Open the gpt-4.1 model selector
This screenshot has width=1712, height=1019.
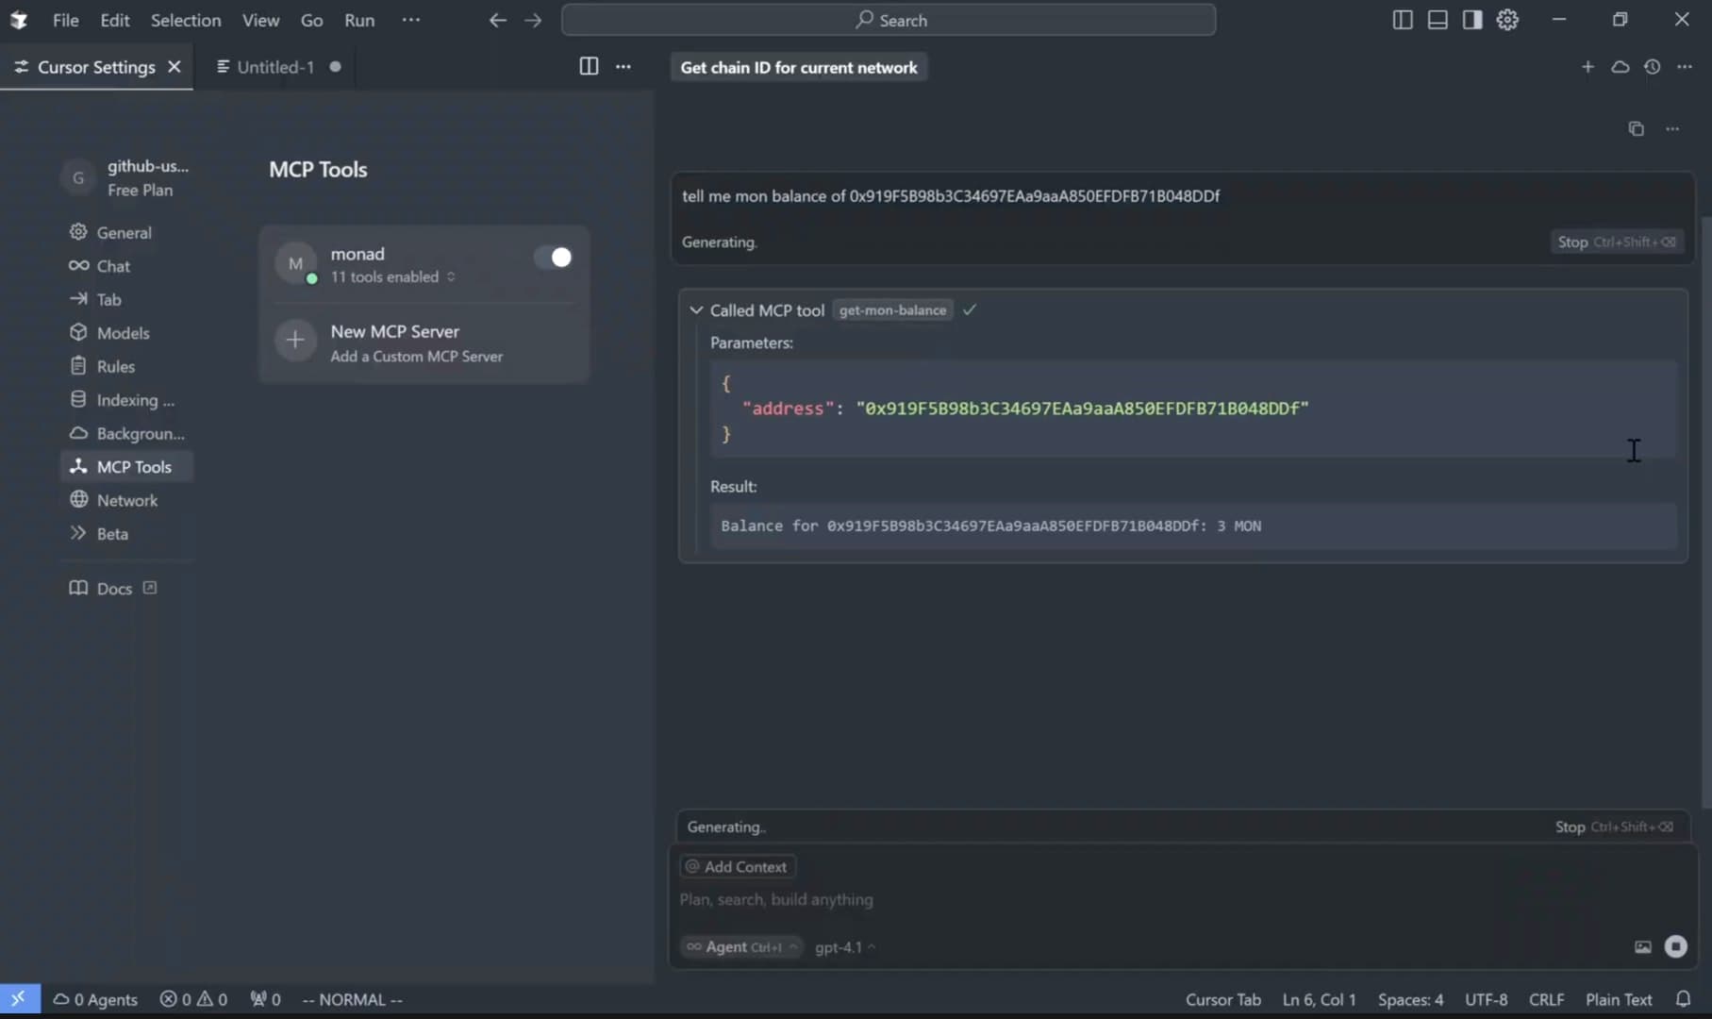click(844, 947)
